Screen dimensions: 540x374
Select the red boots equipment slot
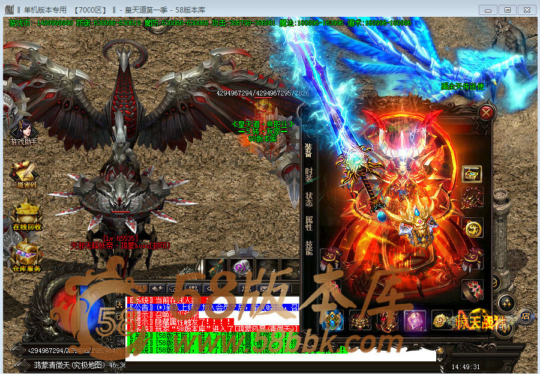point(388,320)
